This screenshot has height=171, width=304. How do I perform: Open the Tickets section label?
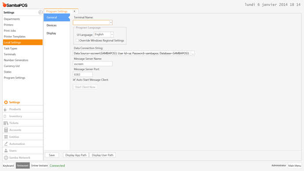(x=14, y=123)
